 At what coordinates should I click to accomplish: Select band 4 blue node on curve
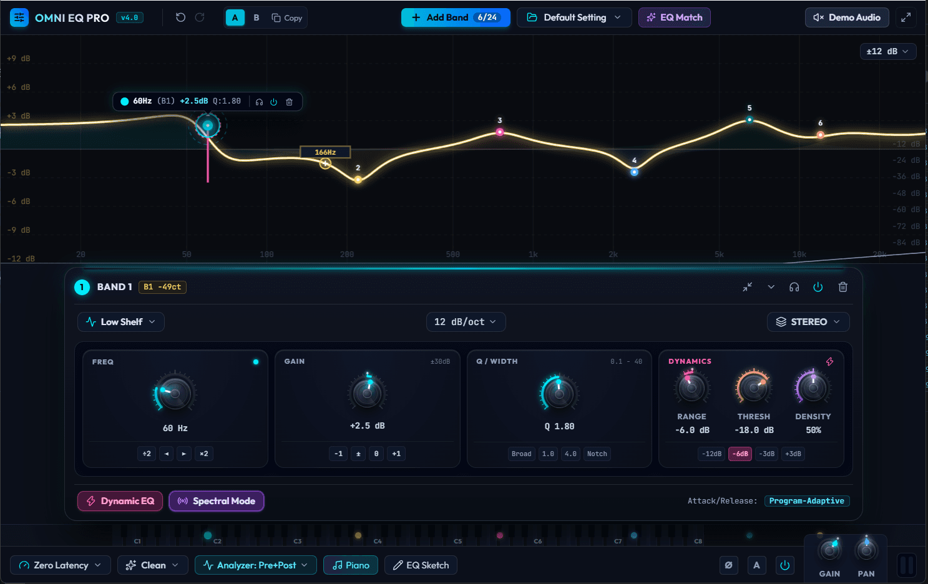tap(634, 172)
